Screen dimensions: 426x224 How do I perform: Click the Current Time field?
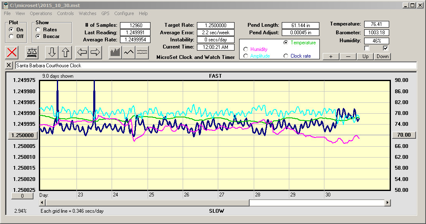(216, 47)
